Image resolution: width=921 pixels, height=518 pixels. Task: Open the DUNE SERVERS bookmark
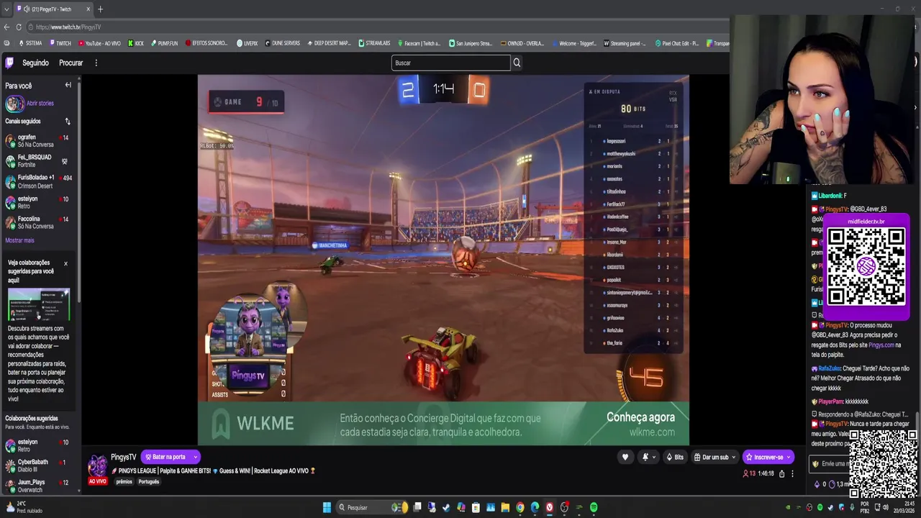coord(282,43)
